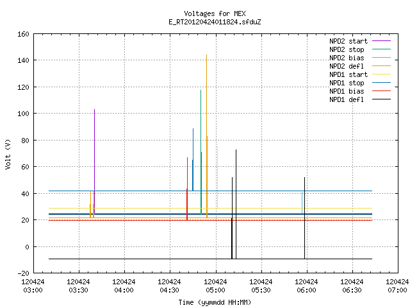The width and height of the screenshot is (410, 308).
Task: Click the 60 y-axis tick label
Action: pos(25,167)
